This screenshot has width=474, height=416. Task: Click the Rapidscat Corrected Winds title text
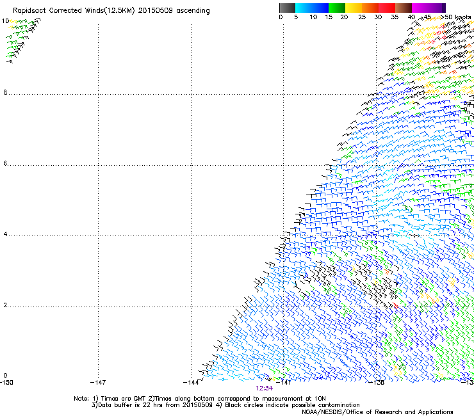click(x=111, y=11)
